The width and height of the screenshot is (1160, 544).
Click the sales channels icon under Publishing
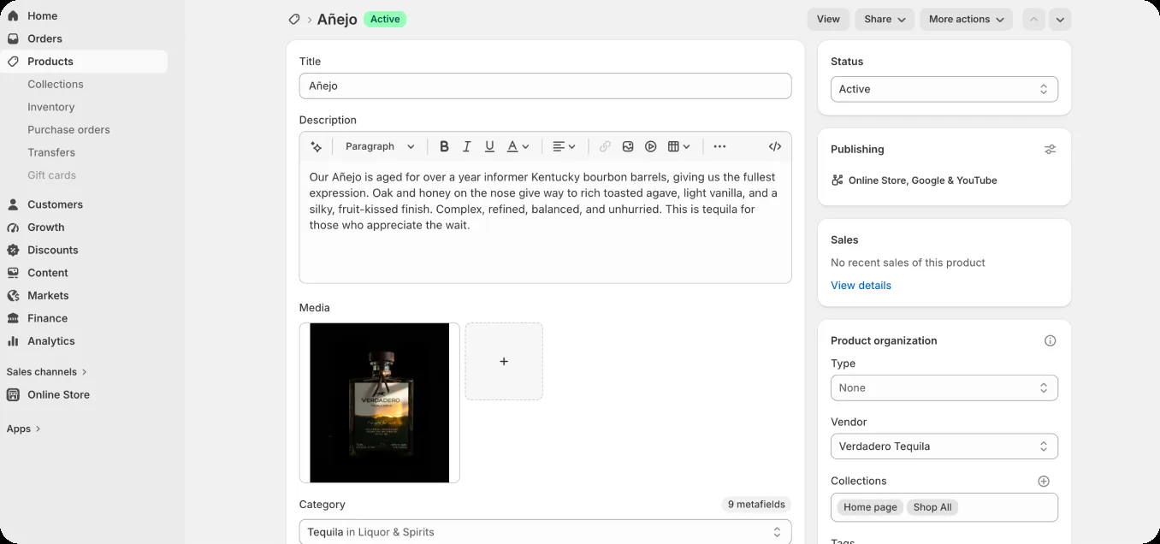coord(837,180)
